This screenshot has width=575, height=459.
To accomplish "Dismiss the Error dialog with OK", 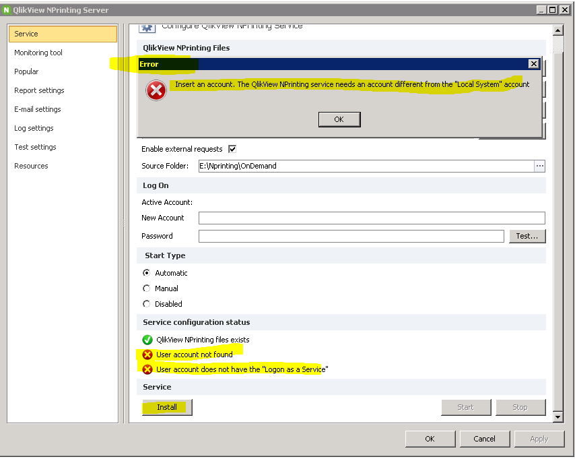I will coord(339,119).
